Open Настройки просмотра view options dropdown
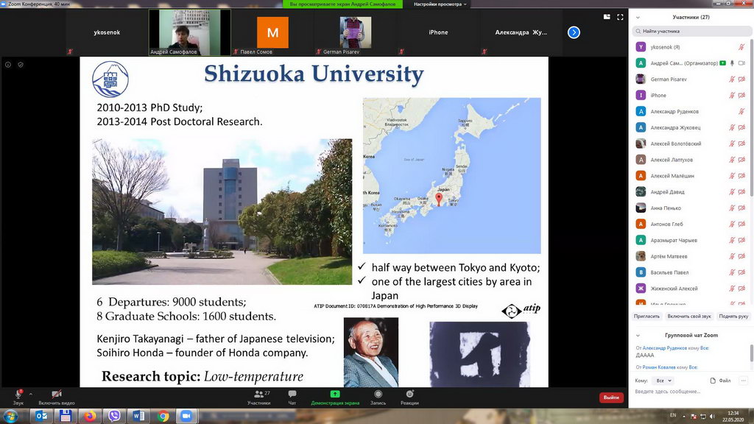 click(x=440, y=4)
